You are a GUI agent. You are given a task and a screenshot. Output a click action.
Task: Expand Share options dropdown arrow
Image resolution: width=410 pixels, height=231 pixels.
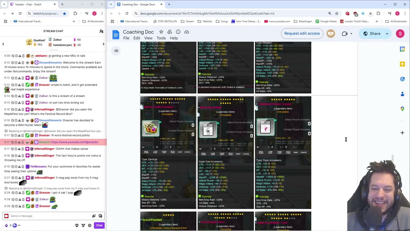tap(387, 33)
